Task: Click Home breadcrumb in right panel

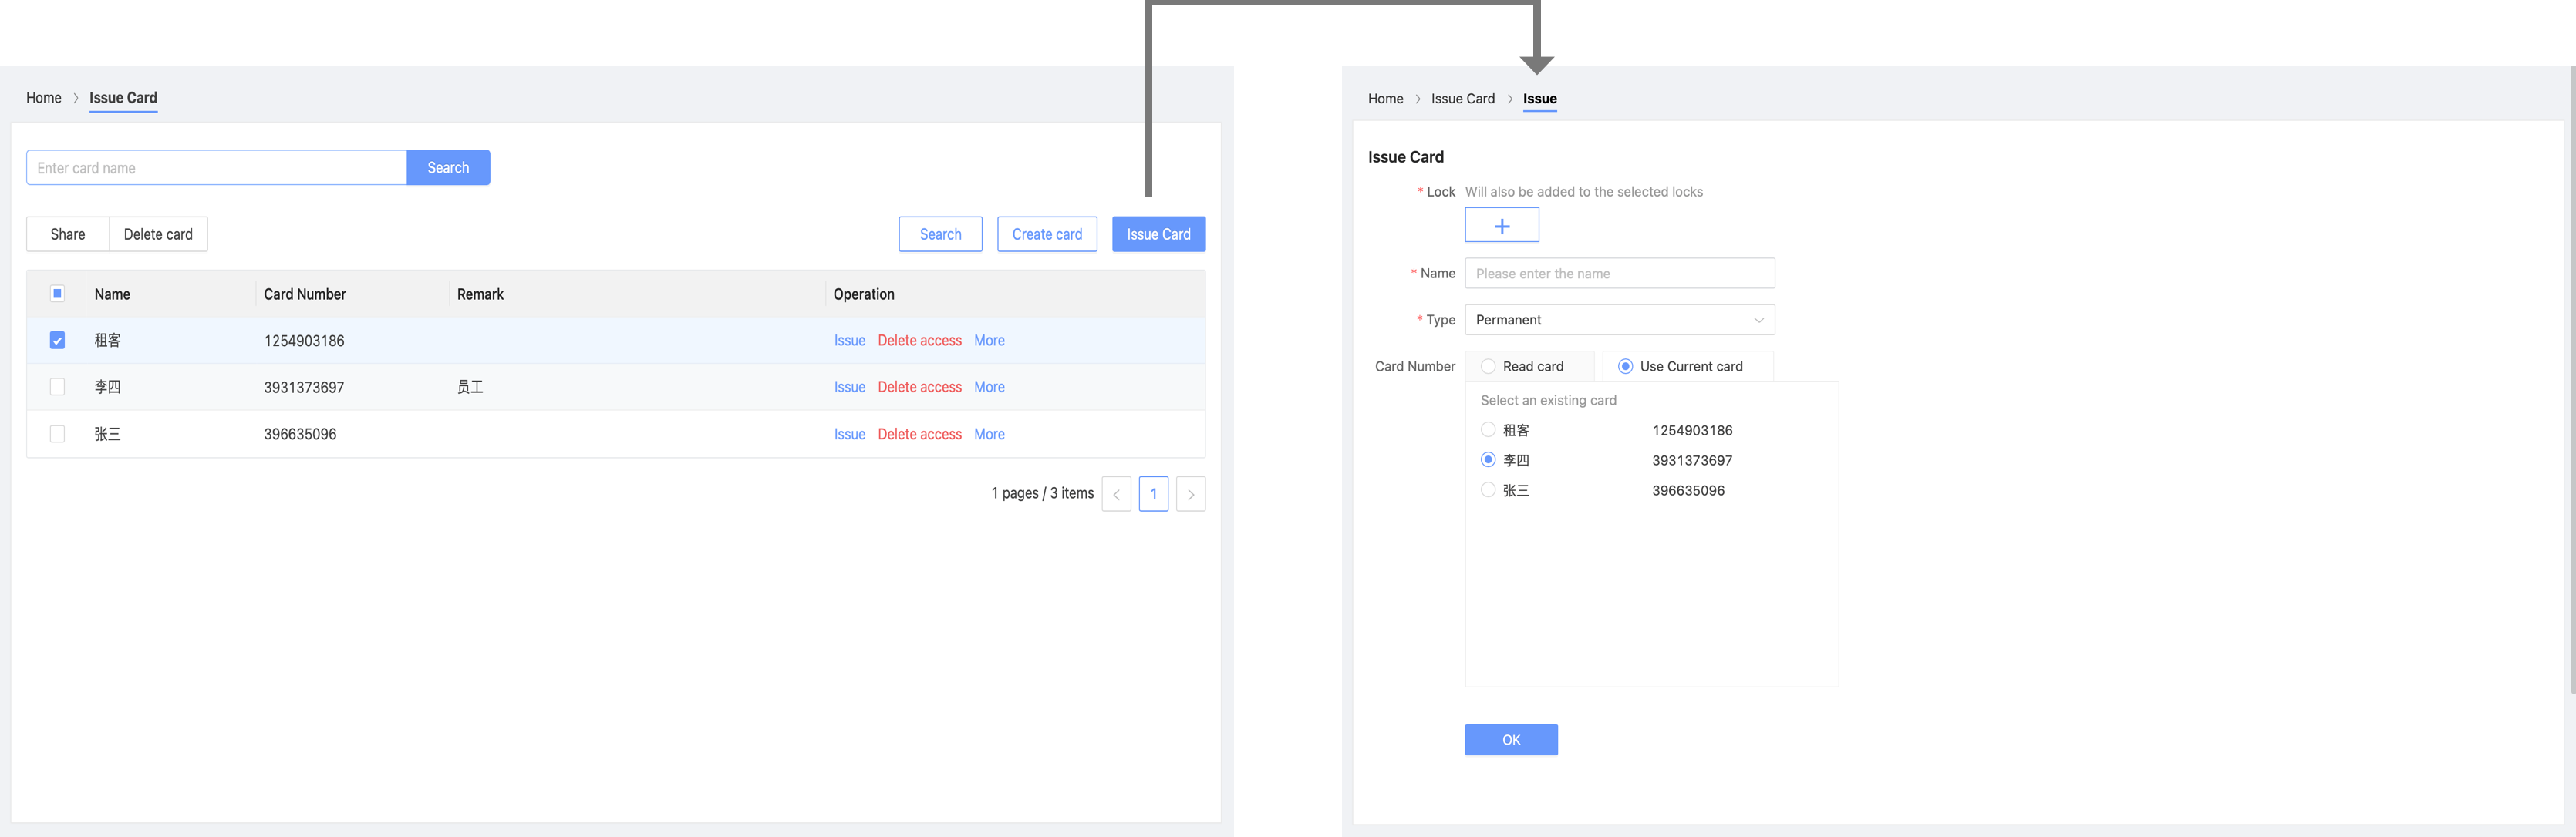Action: [1385, 99]
